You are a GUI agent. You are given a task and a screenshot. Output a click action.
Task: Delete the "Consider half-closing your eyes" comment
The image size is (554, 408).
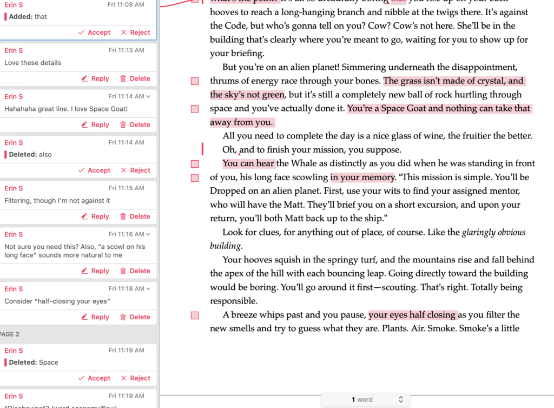coord(135,317)
